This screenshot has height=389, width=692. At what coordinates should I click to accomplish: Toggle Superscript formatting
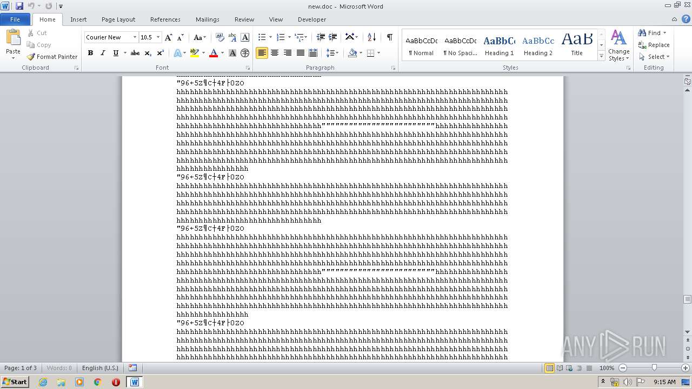point(161,53)
